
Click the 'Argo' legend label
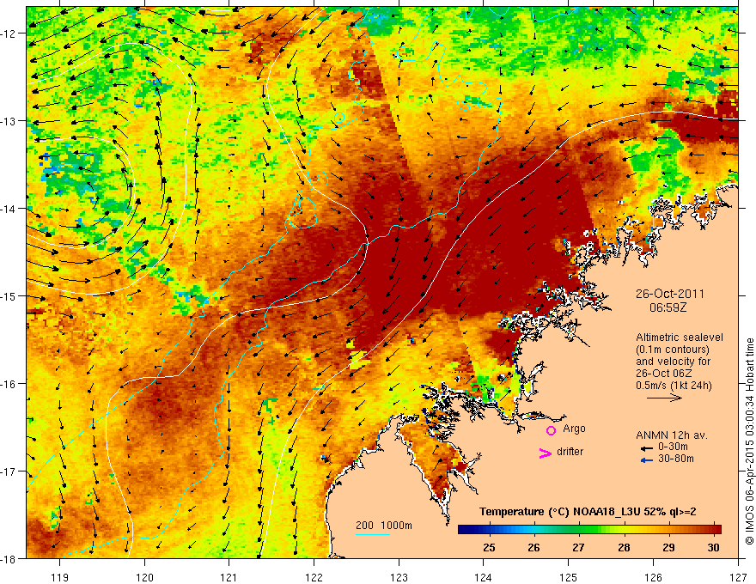574,429
